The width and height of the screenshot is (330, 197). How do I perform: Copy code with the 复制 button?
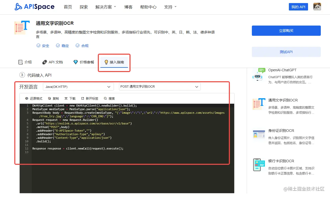tap(53, 98)
